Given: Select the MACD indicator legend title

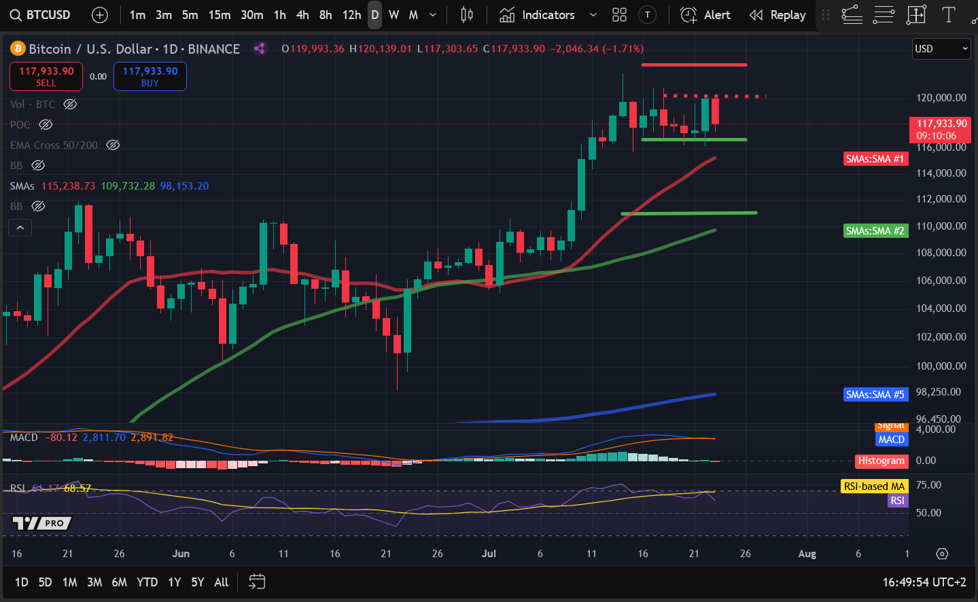Looking at the screenshot, I should point(24,438).
